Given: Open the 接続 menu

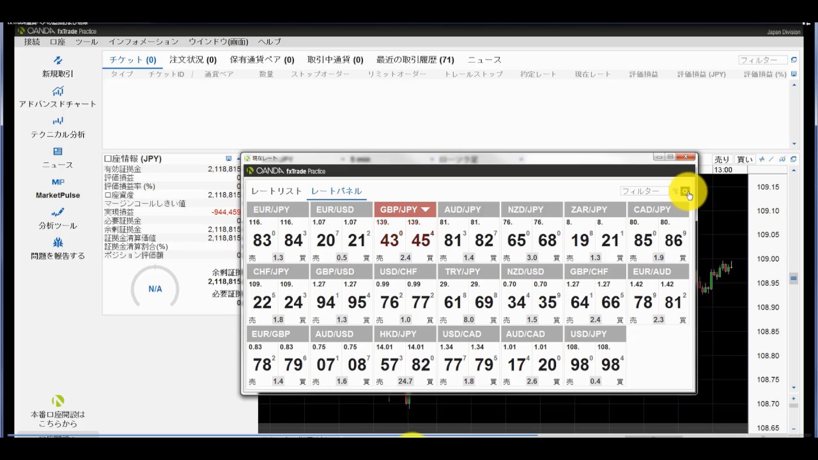Looking at the screenshot, I should tap(32, 42).
